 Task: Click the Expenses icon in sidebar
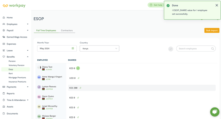4,44
